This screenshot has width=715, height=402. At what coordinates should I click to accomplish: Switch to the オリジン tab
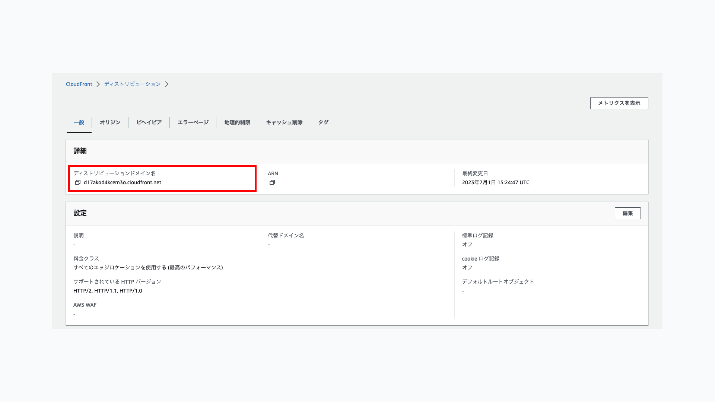point(110,122)
